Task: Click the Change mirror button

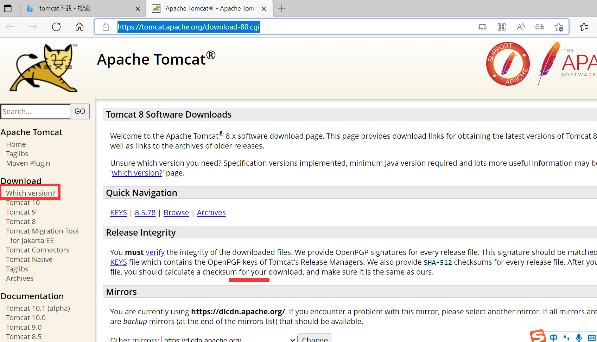Action: [315, 338]
